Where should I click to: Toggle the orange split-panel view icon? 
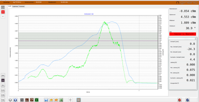(x=79, y=100)
